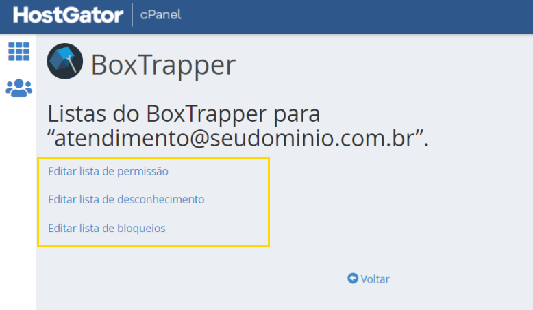Open Editar lista de desconhecimento
533x310 pixels.
(126, 200)
